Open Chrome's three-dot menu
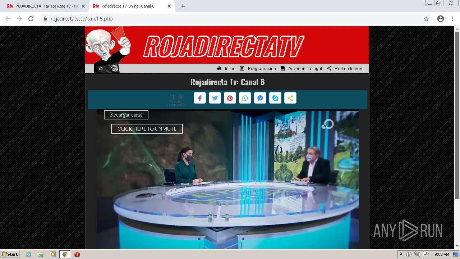460x259 pixels. click(x=452, y=19)
